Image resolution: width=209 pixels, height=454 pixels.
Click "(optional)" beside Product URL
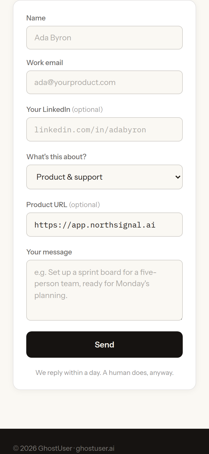click(x=84, y=205)
